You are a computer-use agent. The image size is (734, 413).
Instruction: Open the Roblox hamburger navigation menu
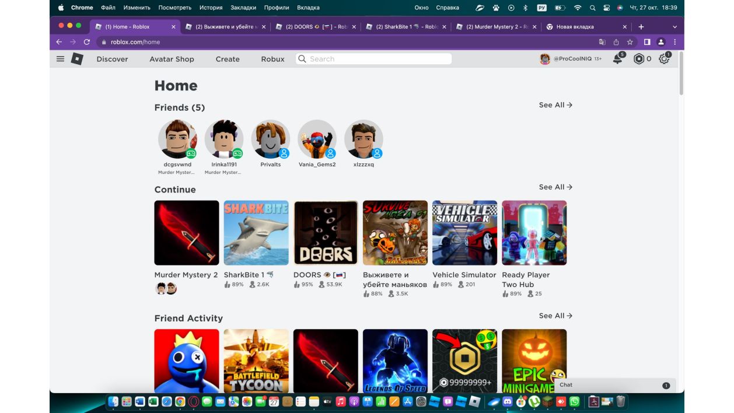point(60,59)
